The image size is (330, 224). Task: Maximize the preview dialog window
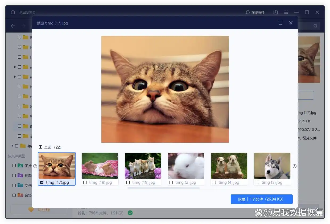[280, 23]
